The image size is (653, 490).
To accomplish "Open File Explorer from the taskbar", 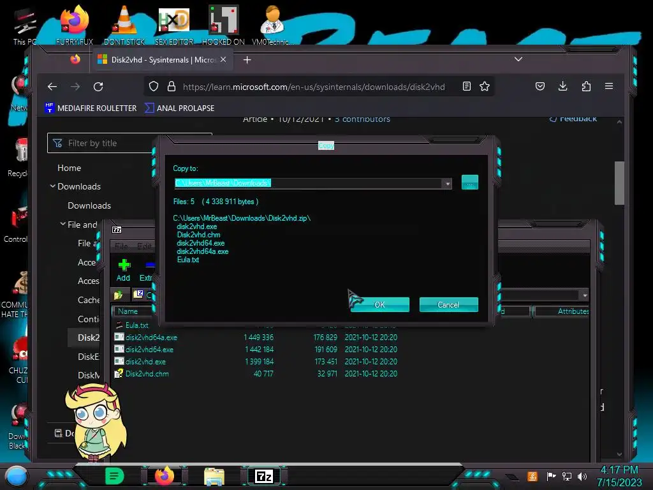I will 214,476.
